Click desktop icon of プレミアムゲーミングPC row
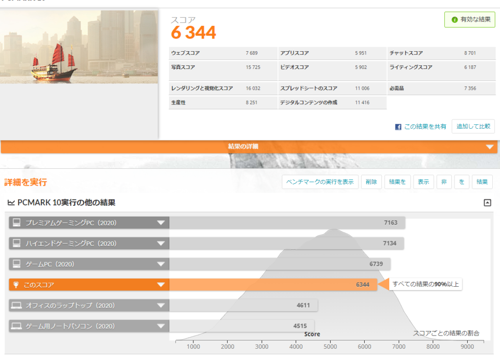 [17, 222]
